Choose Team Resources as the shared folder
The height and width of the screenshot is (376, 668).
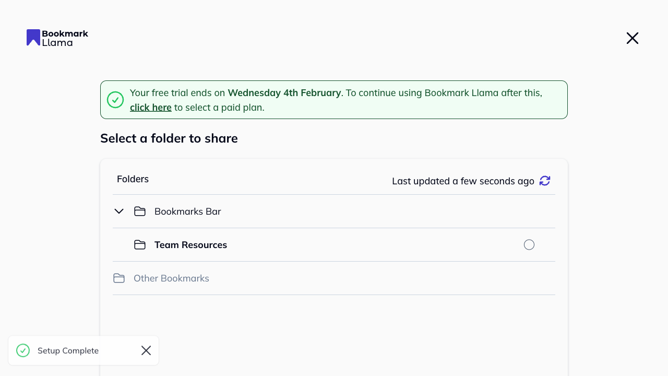point(529,244)
